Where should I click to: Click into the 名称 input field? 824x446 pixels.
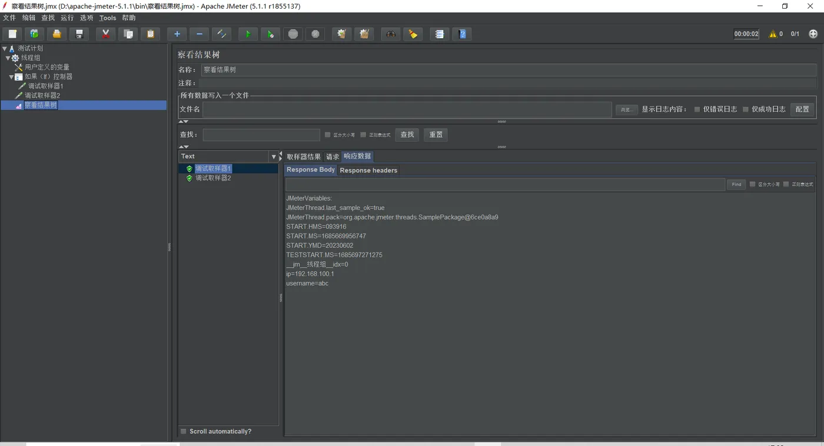click(x=509, y=70)
